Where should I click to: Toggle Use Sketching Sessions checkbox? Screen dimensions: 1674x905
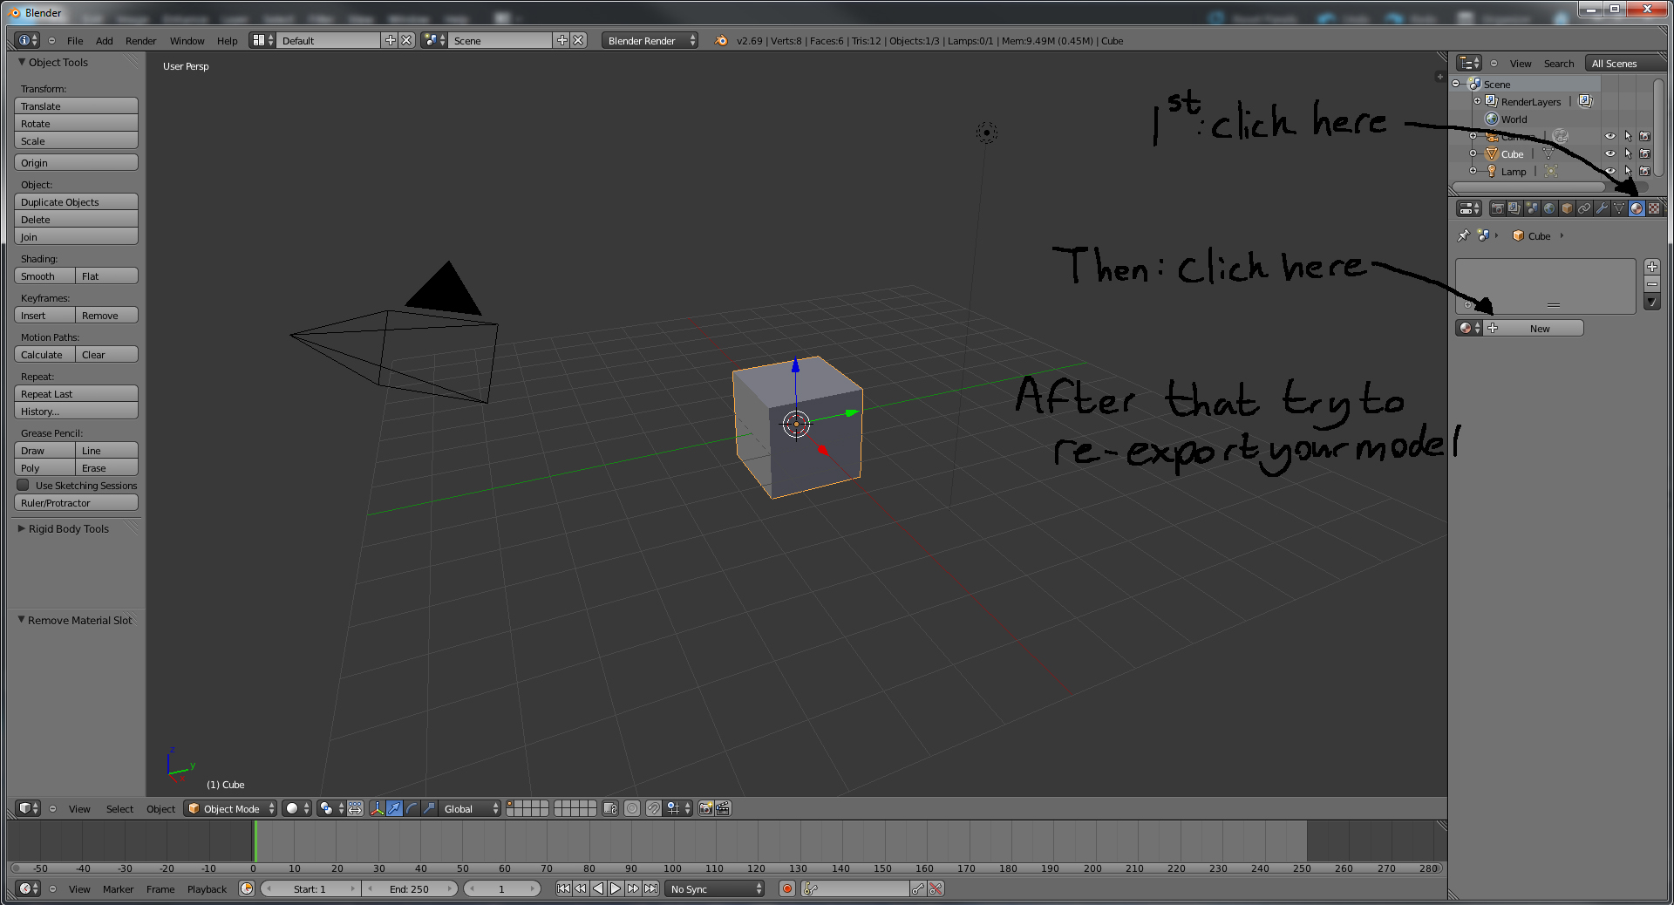(24, 485)
